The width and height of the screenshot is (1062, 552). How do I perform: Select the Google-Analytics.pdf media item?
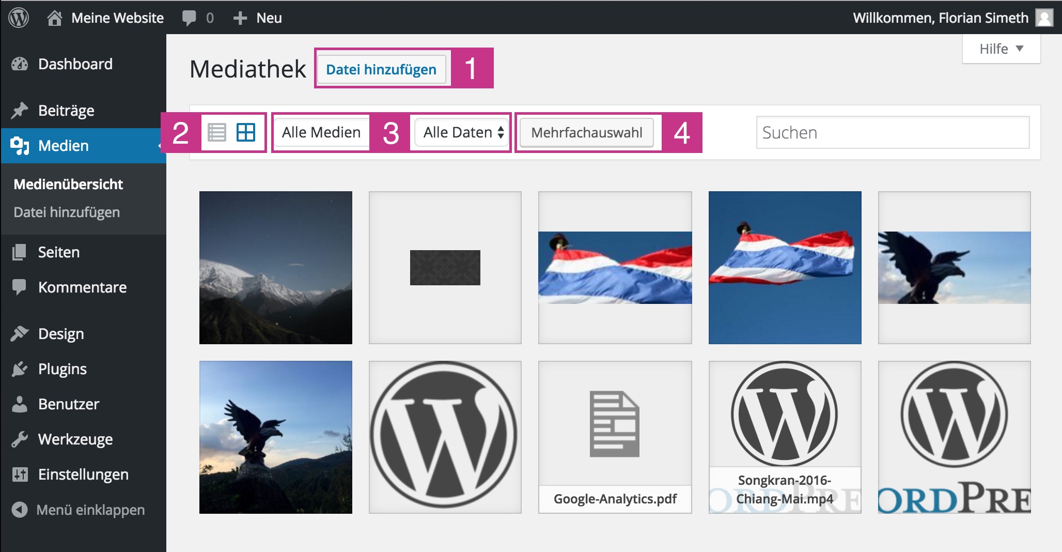(615, 437)
